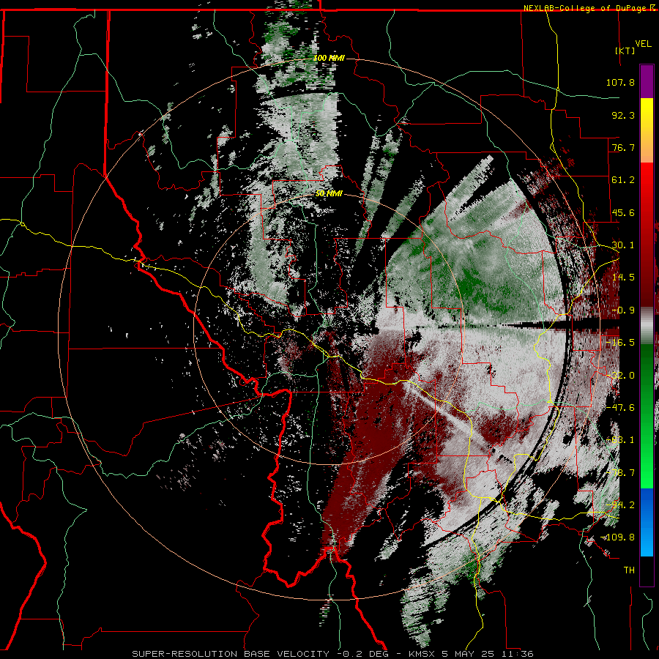This screenshot has height=659, width=659.
Task: Click the 100 NMI range ring label
Action: [x=329, y=58]
